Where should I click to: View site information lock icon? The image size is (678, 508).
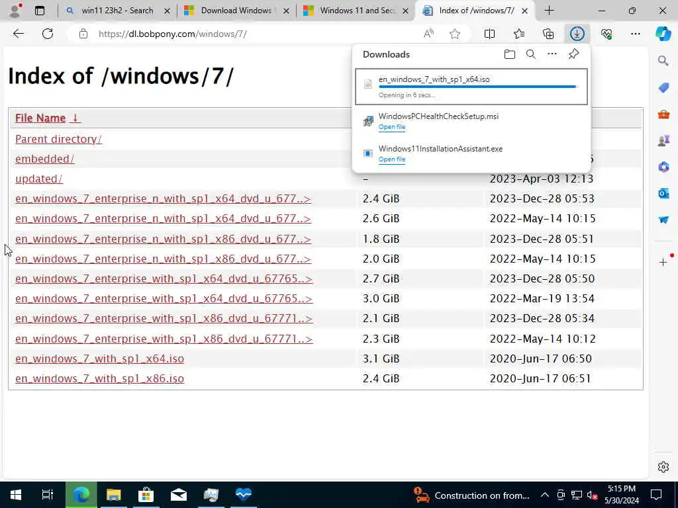[83, 34]
